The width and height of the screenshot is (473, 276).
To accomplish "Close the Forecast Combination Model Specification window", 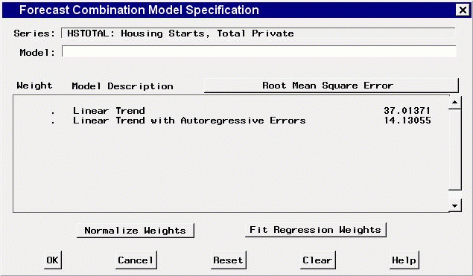I will (x=463, y=10).
